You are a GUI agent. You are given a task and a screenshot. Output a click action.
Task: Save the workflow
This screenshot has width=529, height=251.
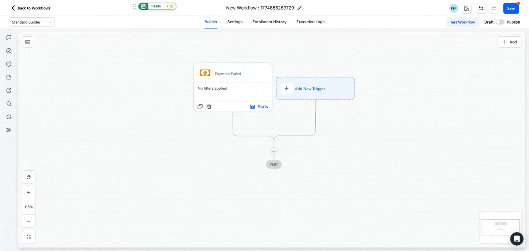tap(511, 8)
